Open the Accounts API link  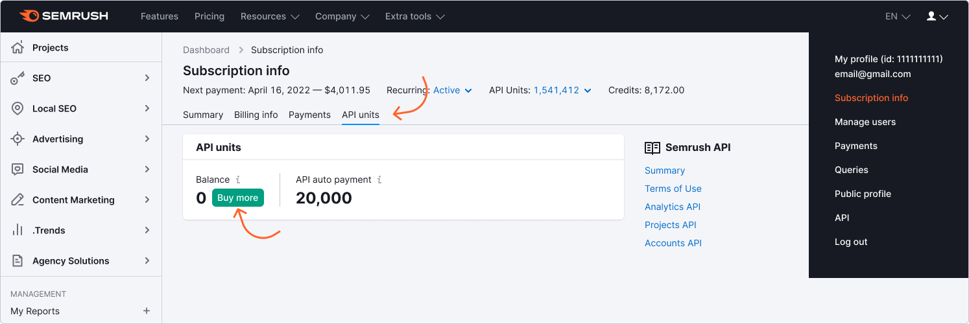coord(673,243)
